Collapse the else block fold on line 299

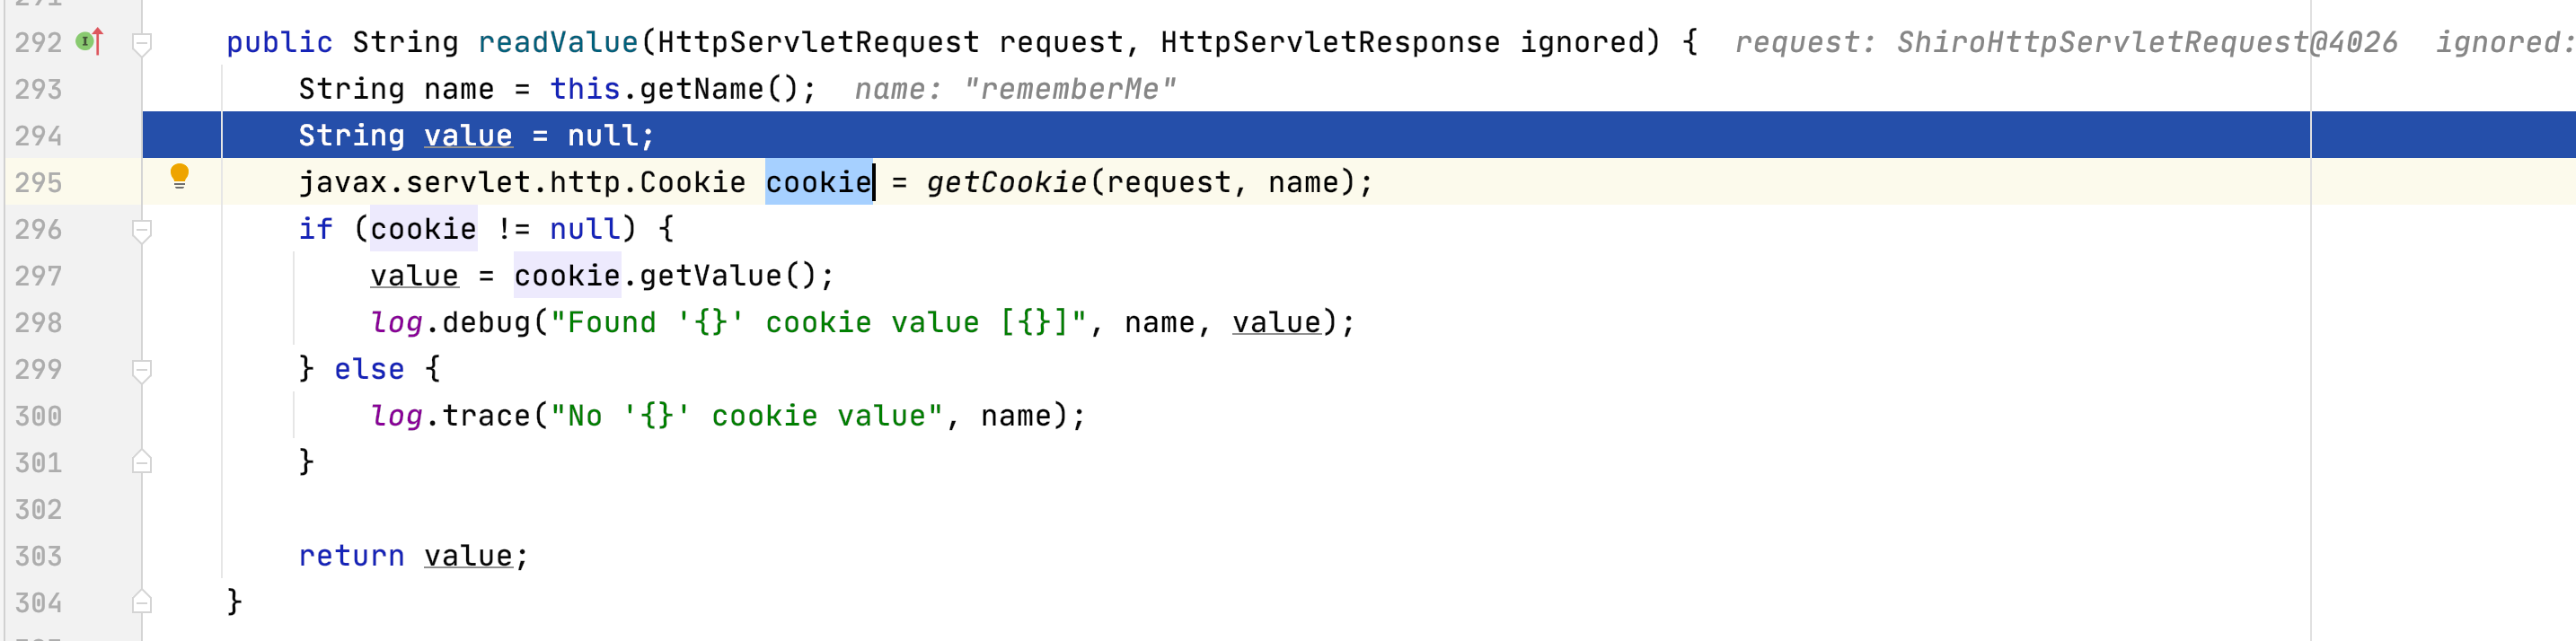[142, 370]
